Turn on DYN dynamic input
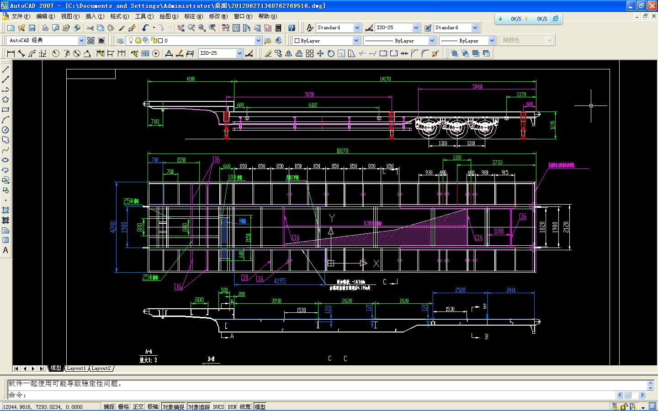 point(232,406)
